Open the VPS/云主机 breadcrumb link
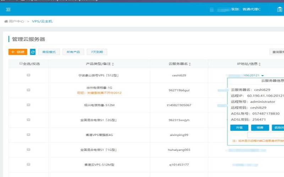 (42, 21)
